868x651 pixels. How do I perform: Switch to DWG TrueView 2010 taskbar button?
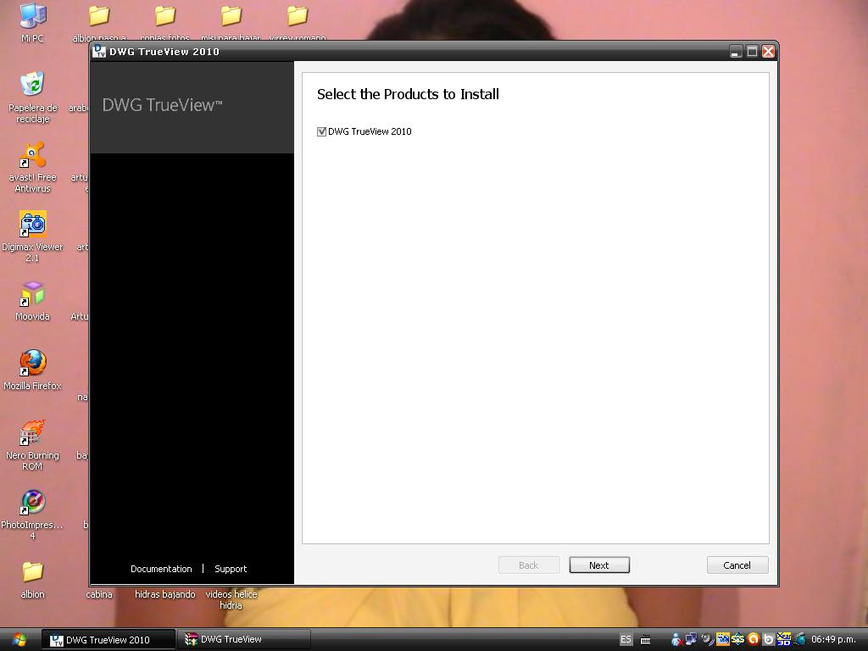point(108,640)
